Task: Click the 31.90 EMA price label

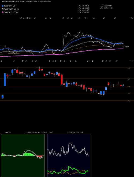Action: [126, 47]
